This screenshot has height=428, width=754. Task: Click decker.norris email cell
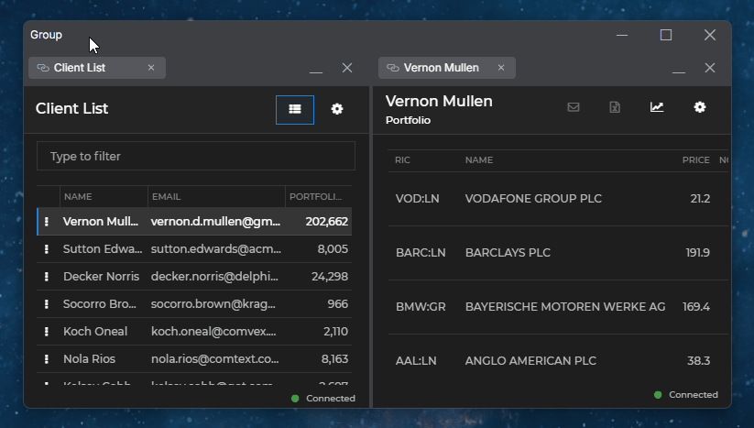point(214,276)
